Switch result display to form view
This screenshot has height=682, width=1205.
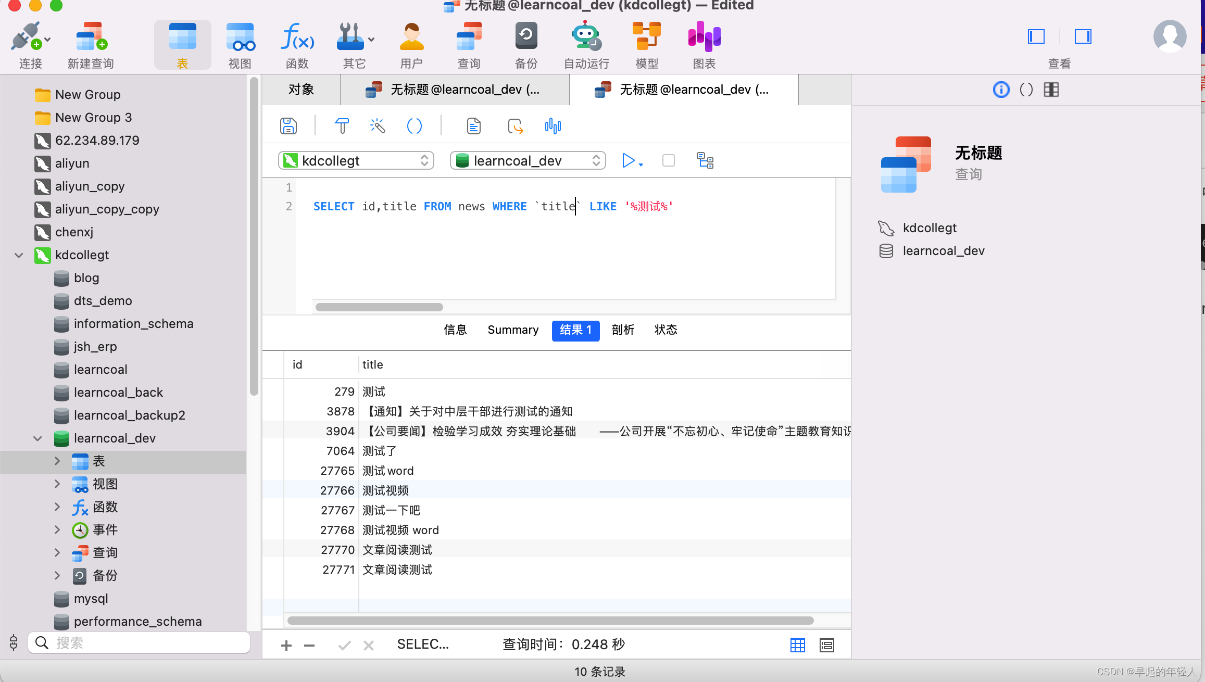tap(826, 645)
